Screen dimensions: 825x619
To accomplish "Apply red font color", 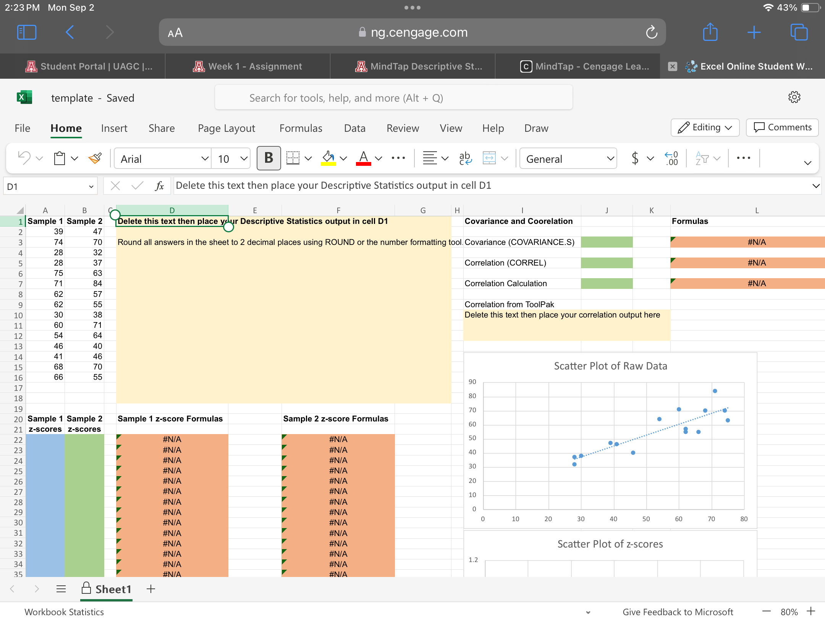I will coord(363,158).
